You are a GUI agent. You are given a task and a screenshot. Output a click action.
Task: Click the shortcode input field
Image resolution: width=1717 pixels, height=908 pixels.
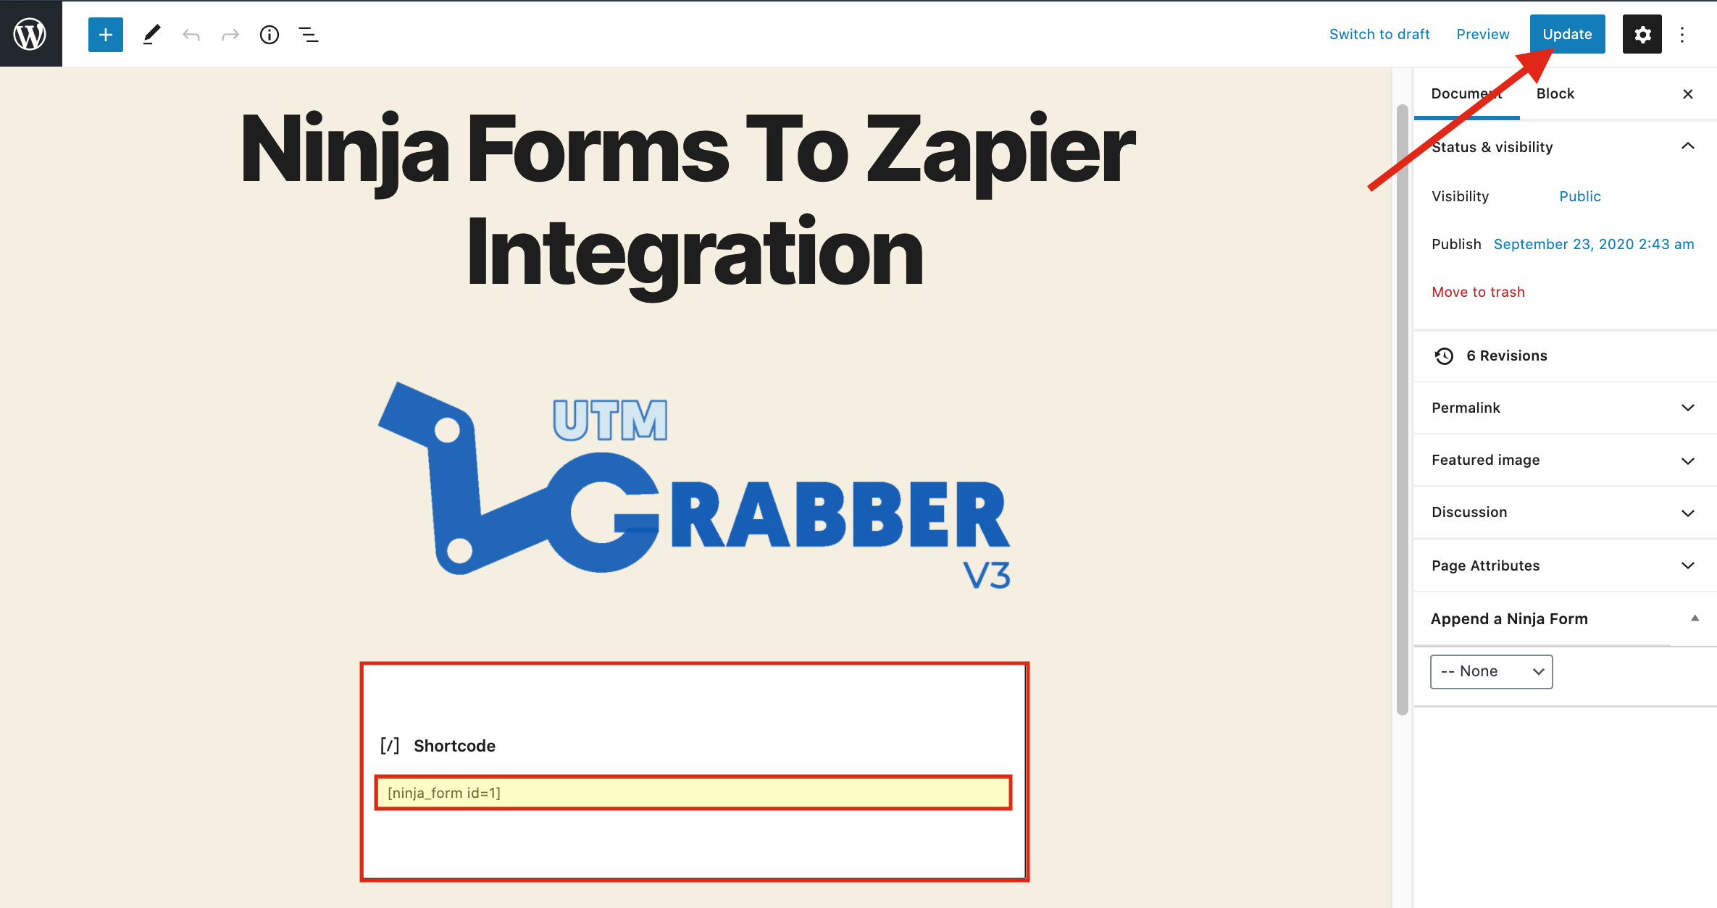click(693, 791)
